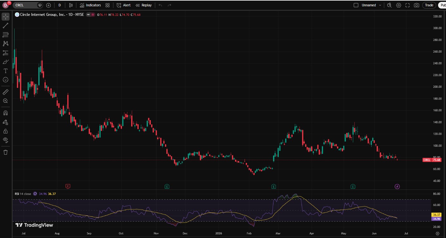Redo the last chart action
This screenshot has height=238, width=446.
click(169, 5)
